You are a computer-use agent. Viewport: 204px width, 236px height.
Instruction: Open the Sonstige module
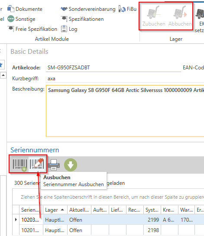[21, 19]
